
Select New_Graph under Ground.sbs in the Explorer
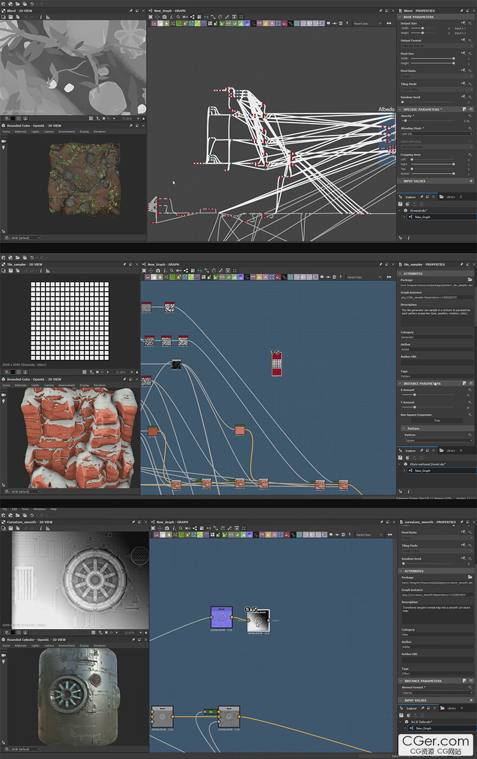click(422, 217)
